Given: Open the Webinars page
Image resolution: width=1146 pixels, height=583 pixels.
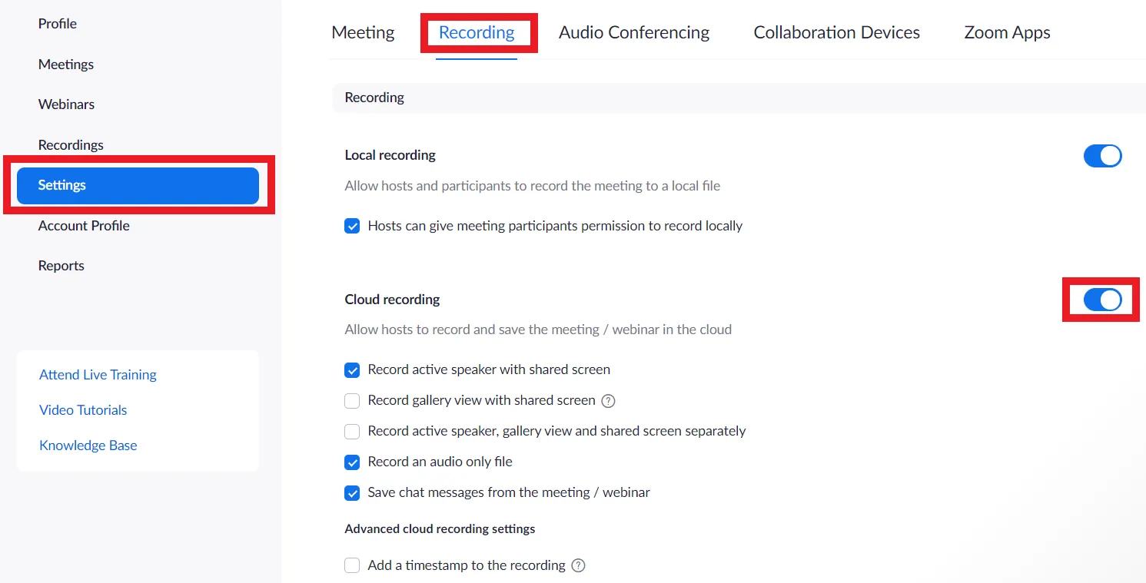Looking at the screenshot, I should coord(66,104).
